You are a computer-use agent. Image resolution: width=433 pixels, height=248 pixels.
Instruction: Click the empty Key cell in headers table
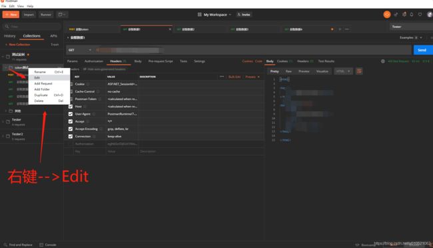pos(89,151)
